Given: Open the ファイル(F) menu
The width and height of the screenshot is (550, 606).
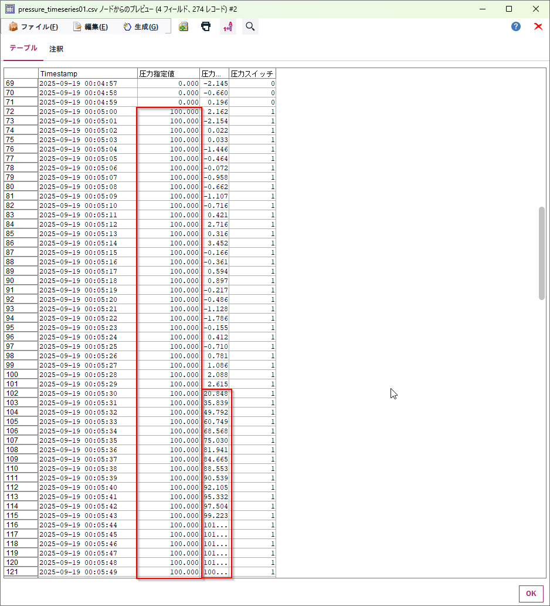Looking at the screenshot, I should click(x=33, y=26).
